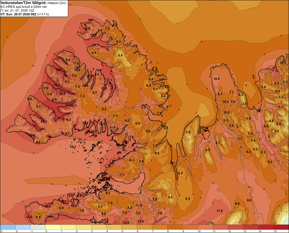Click the 7.3 temperature label
This screenshot has height=233, width=289.
click(138, 213)
